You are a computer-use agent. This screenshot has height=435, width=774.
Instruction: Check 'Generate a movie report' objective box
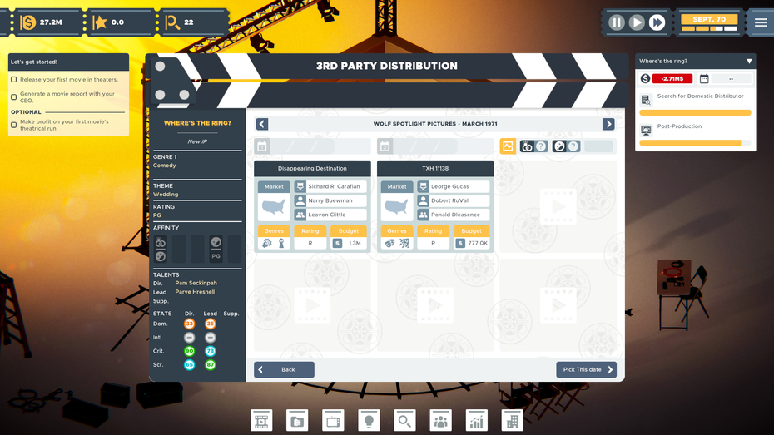(x=14, y=97)
